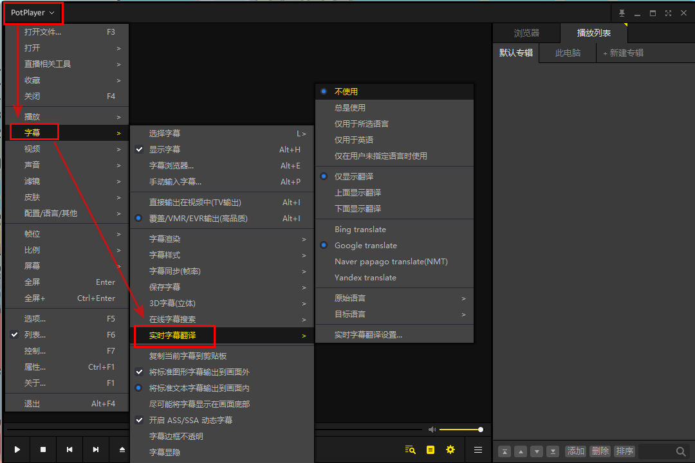Click 添加 button in playlist
This screenshot has width=695, height=463.
click(576, 451)
